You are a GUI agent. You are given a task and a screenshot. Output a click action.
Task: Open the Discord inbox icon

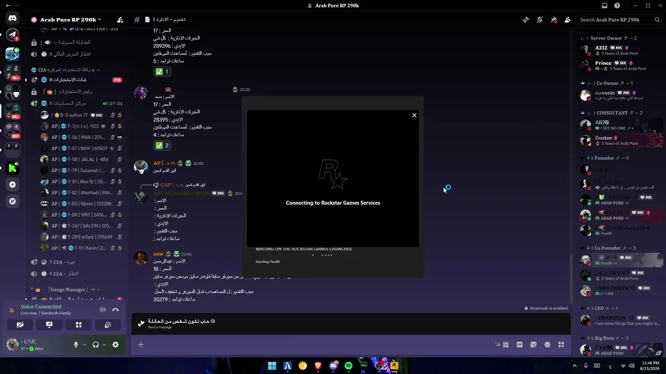pyautogui.click(x=605, y=6)
